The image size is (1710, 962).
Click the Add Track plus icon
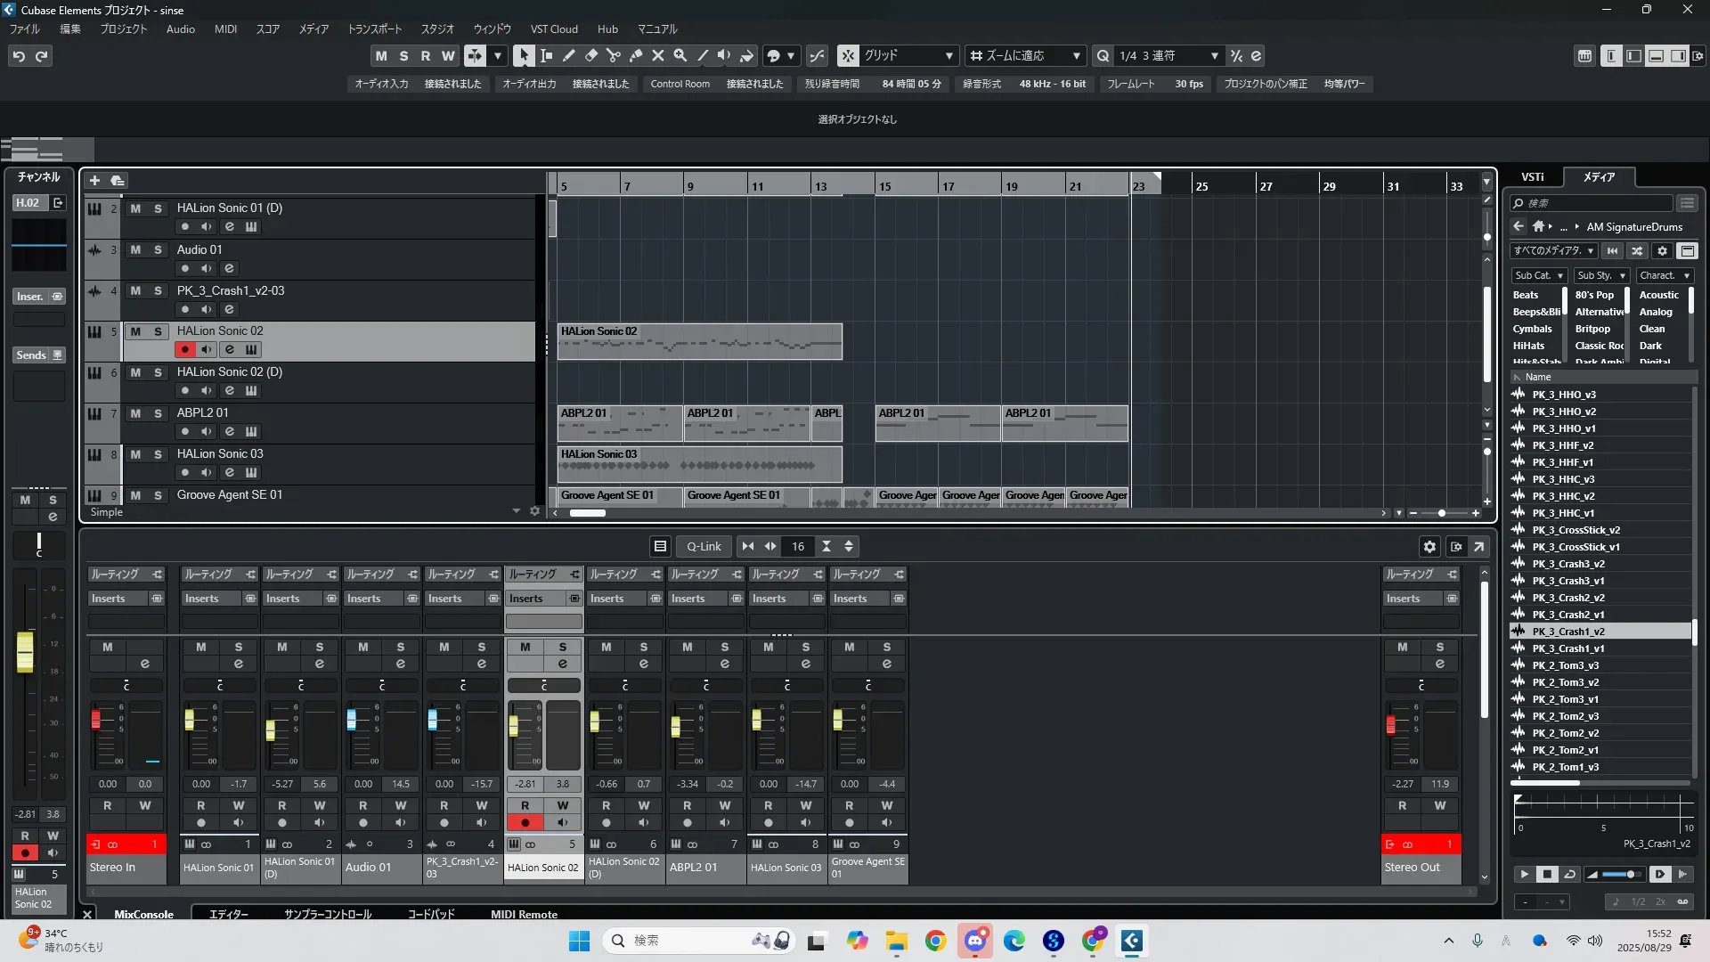point(94,180)
